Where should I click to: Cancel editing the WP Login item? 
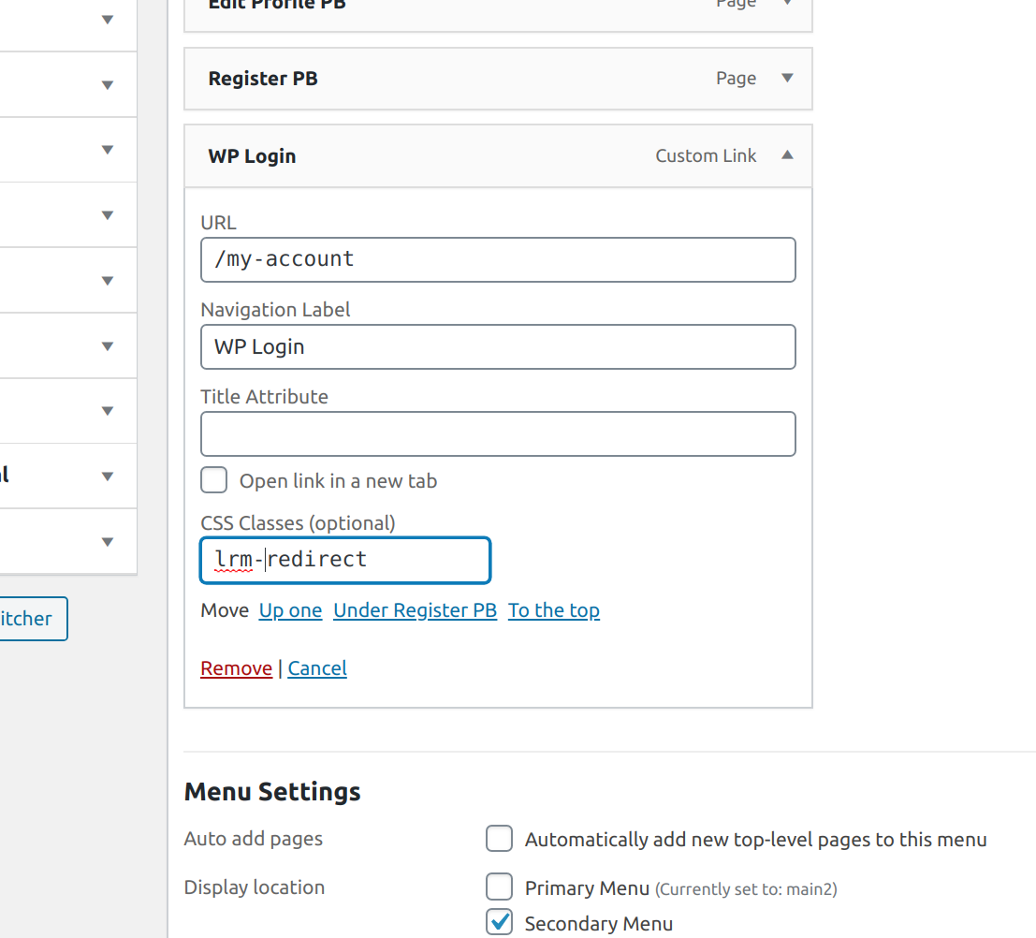point(317,667)
